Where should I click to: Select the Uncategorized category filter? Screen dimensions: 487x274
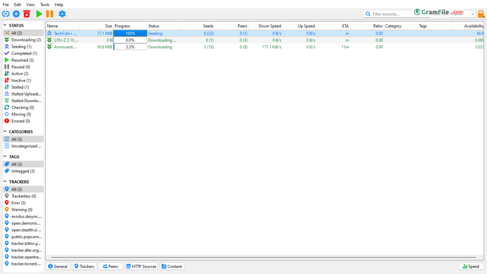tap(23, 146)
